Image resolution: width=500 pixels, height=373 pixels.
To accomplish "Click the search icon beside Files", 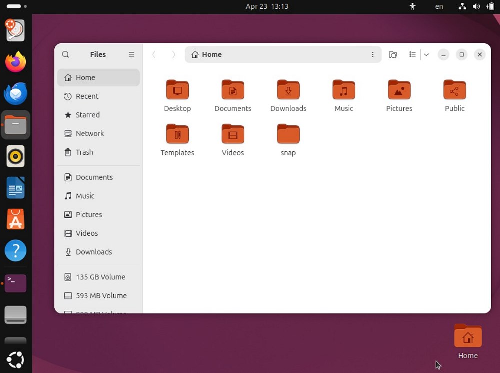I will (x=65, y=54).
